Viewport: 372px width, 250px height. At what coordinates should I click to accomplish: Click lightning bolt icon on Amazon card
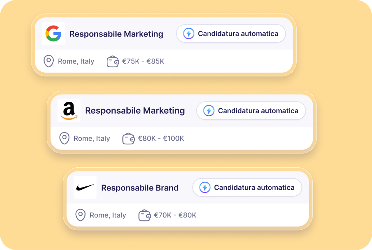coord(209,111)
